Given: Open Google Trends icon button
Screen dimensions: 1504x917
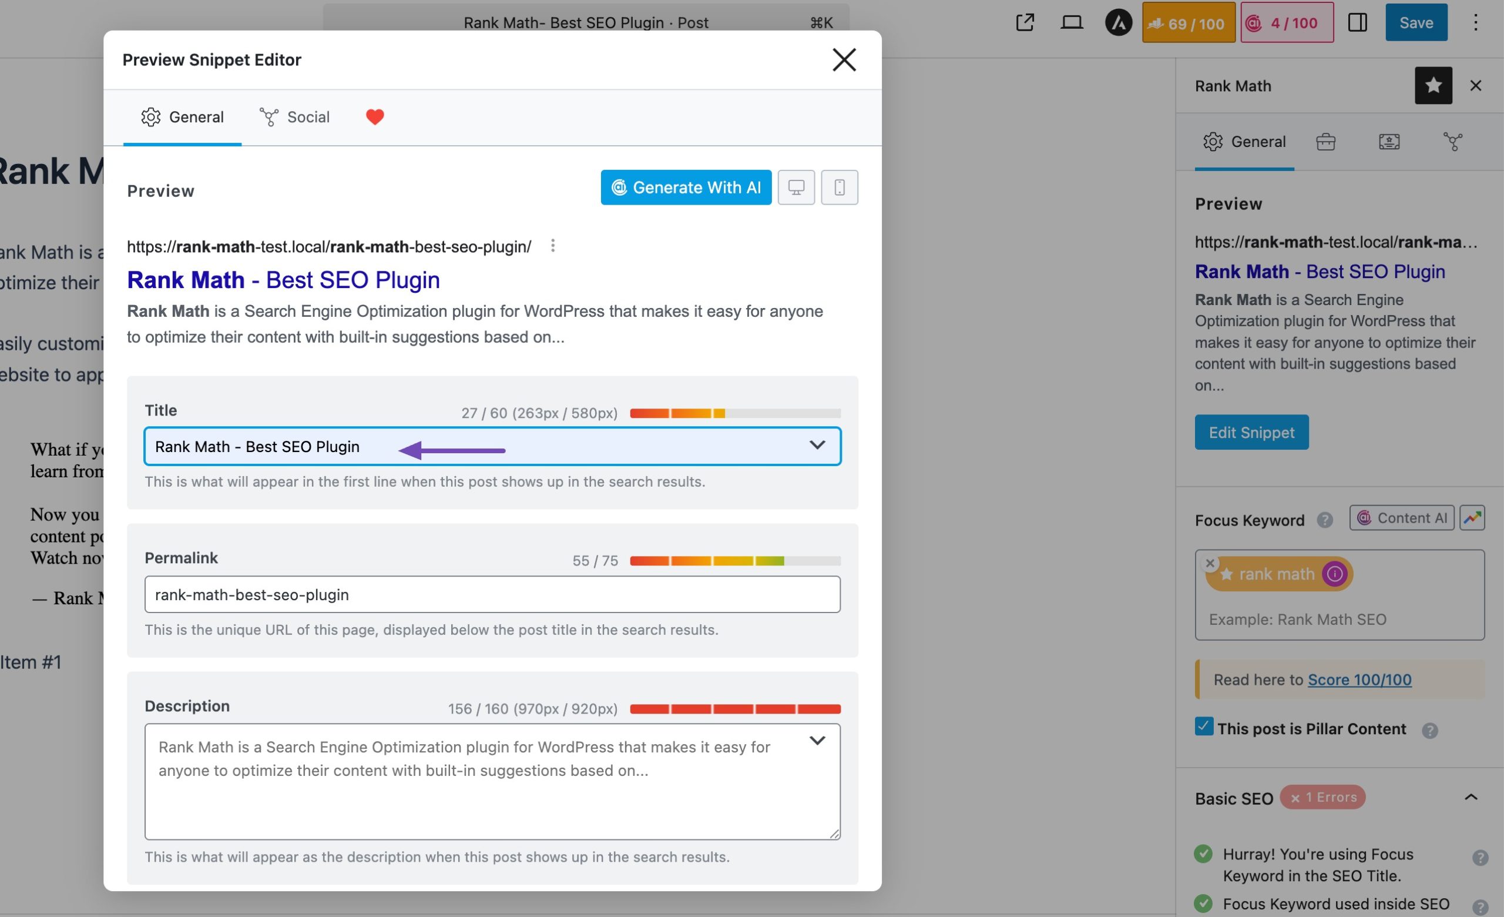Looking at the screenshot, I should 1472,518.
